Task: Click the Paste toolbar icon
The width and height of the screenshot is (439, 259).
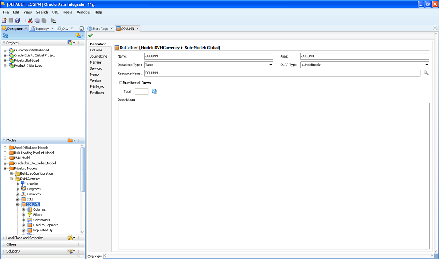Action: click(43, 20)
